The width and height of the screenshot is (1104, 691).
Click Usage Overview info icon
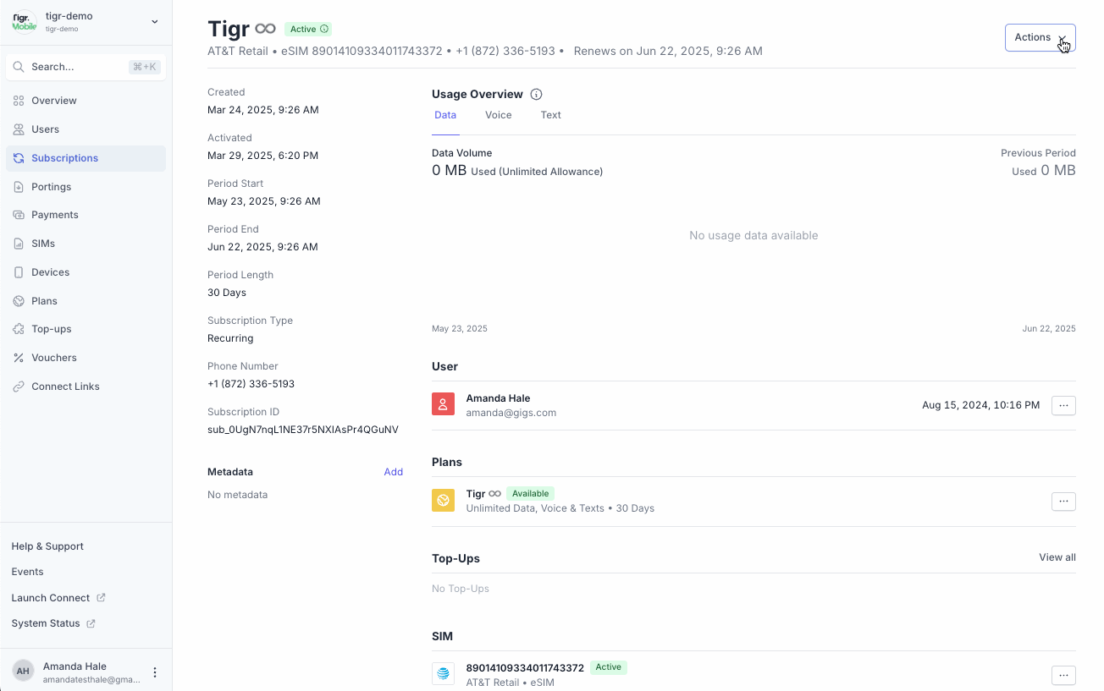click(536, 94)
